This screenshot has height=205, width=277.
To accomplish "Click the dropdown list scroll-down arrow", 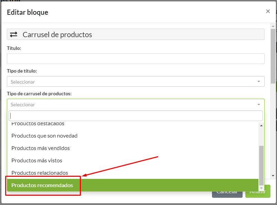I will [261, 188].
